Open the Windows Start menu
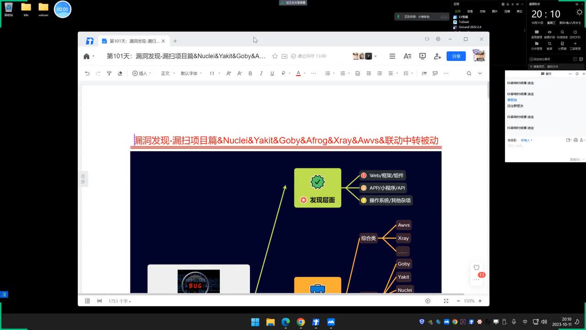The width and height of the screenshot is (586, 330). click(255, 322)
